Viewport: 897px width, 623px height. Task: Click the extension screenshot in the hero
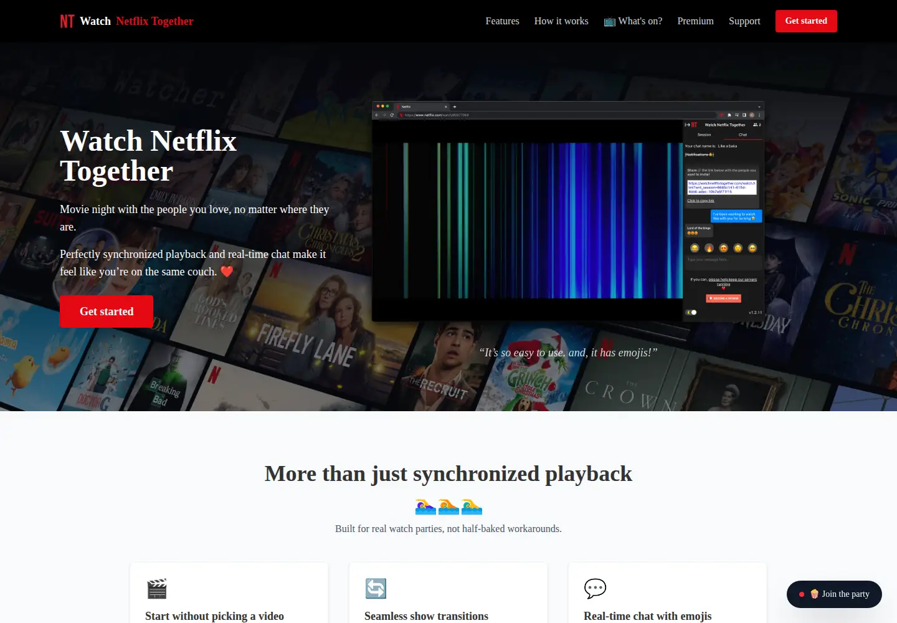point(568,212)
